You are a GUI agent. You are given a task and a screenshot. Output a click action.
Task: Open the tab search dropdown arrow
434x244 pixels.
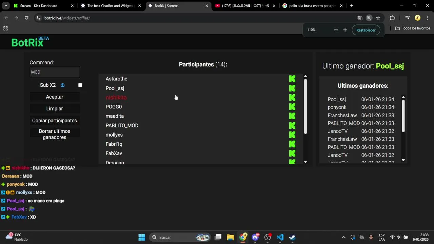[6, 6]
